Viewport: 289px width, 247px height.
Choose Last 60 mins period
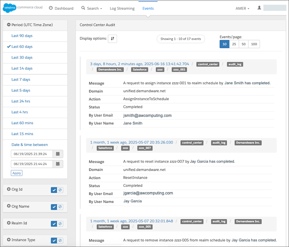(22, 123)
